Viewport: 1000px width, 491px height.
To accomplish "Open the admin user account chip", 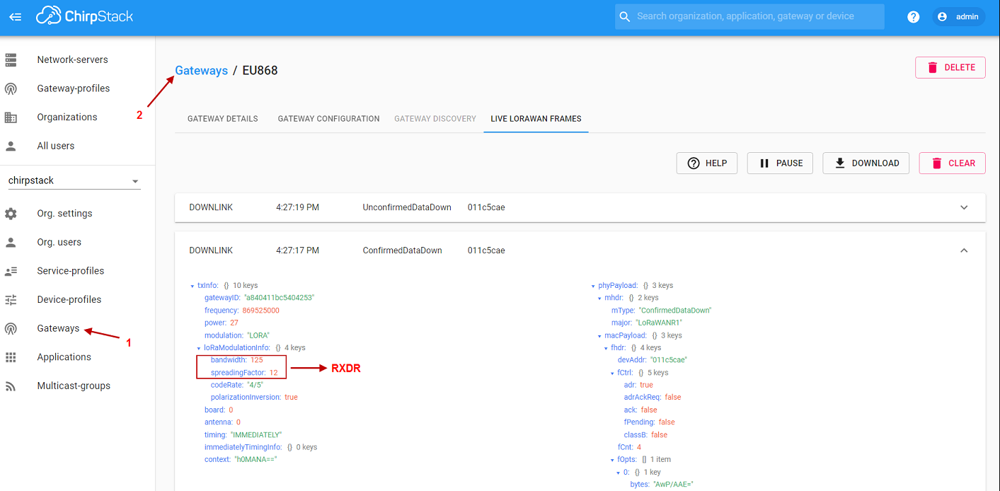I will pyautogui.click(x=959, y=16).
